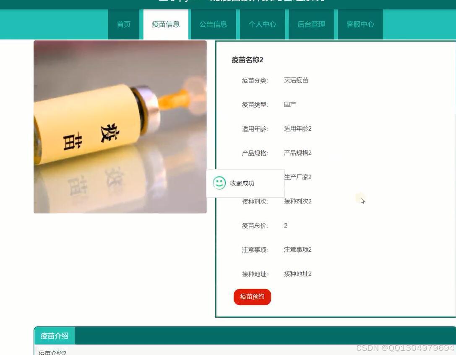
Task: Switch to the 首页 navigation tab
Action: pos(123,24)
